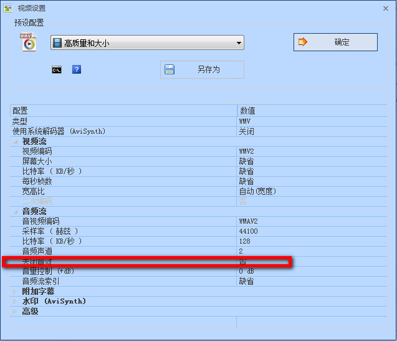The height and width of the screenshot is (341, 397).
Task: Expand the 水印 (AviSynth) section
Action: [x=16, y=301]
